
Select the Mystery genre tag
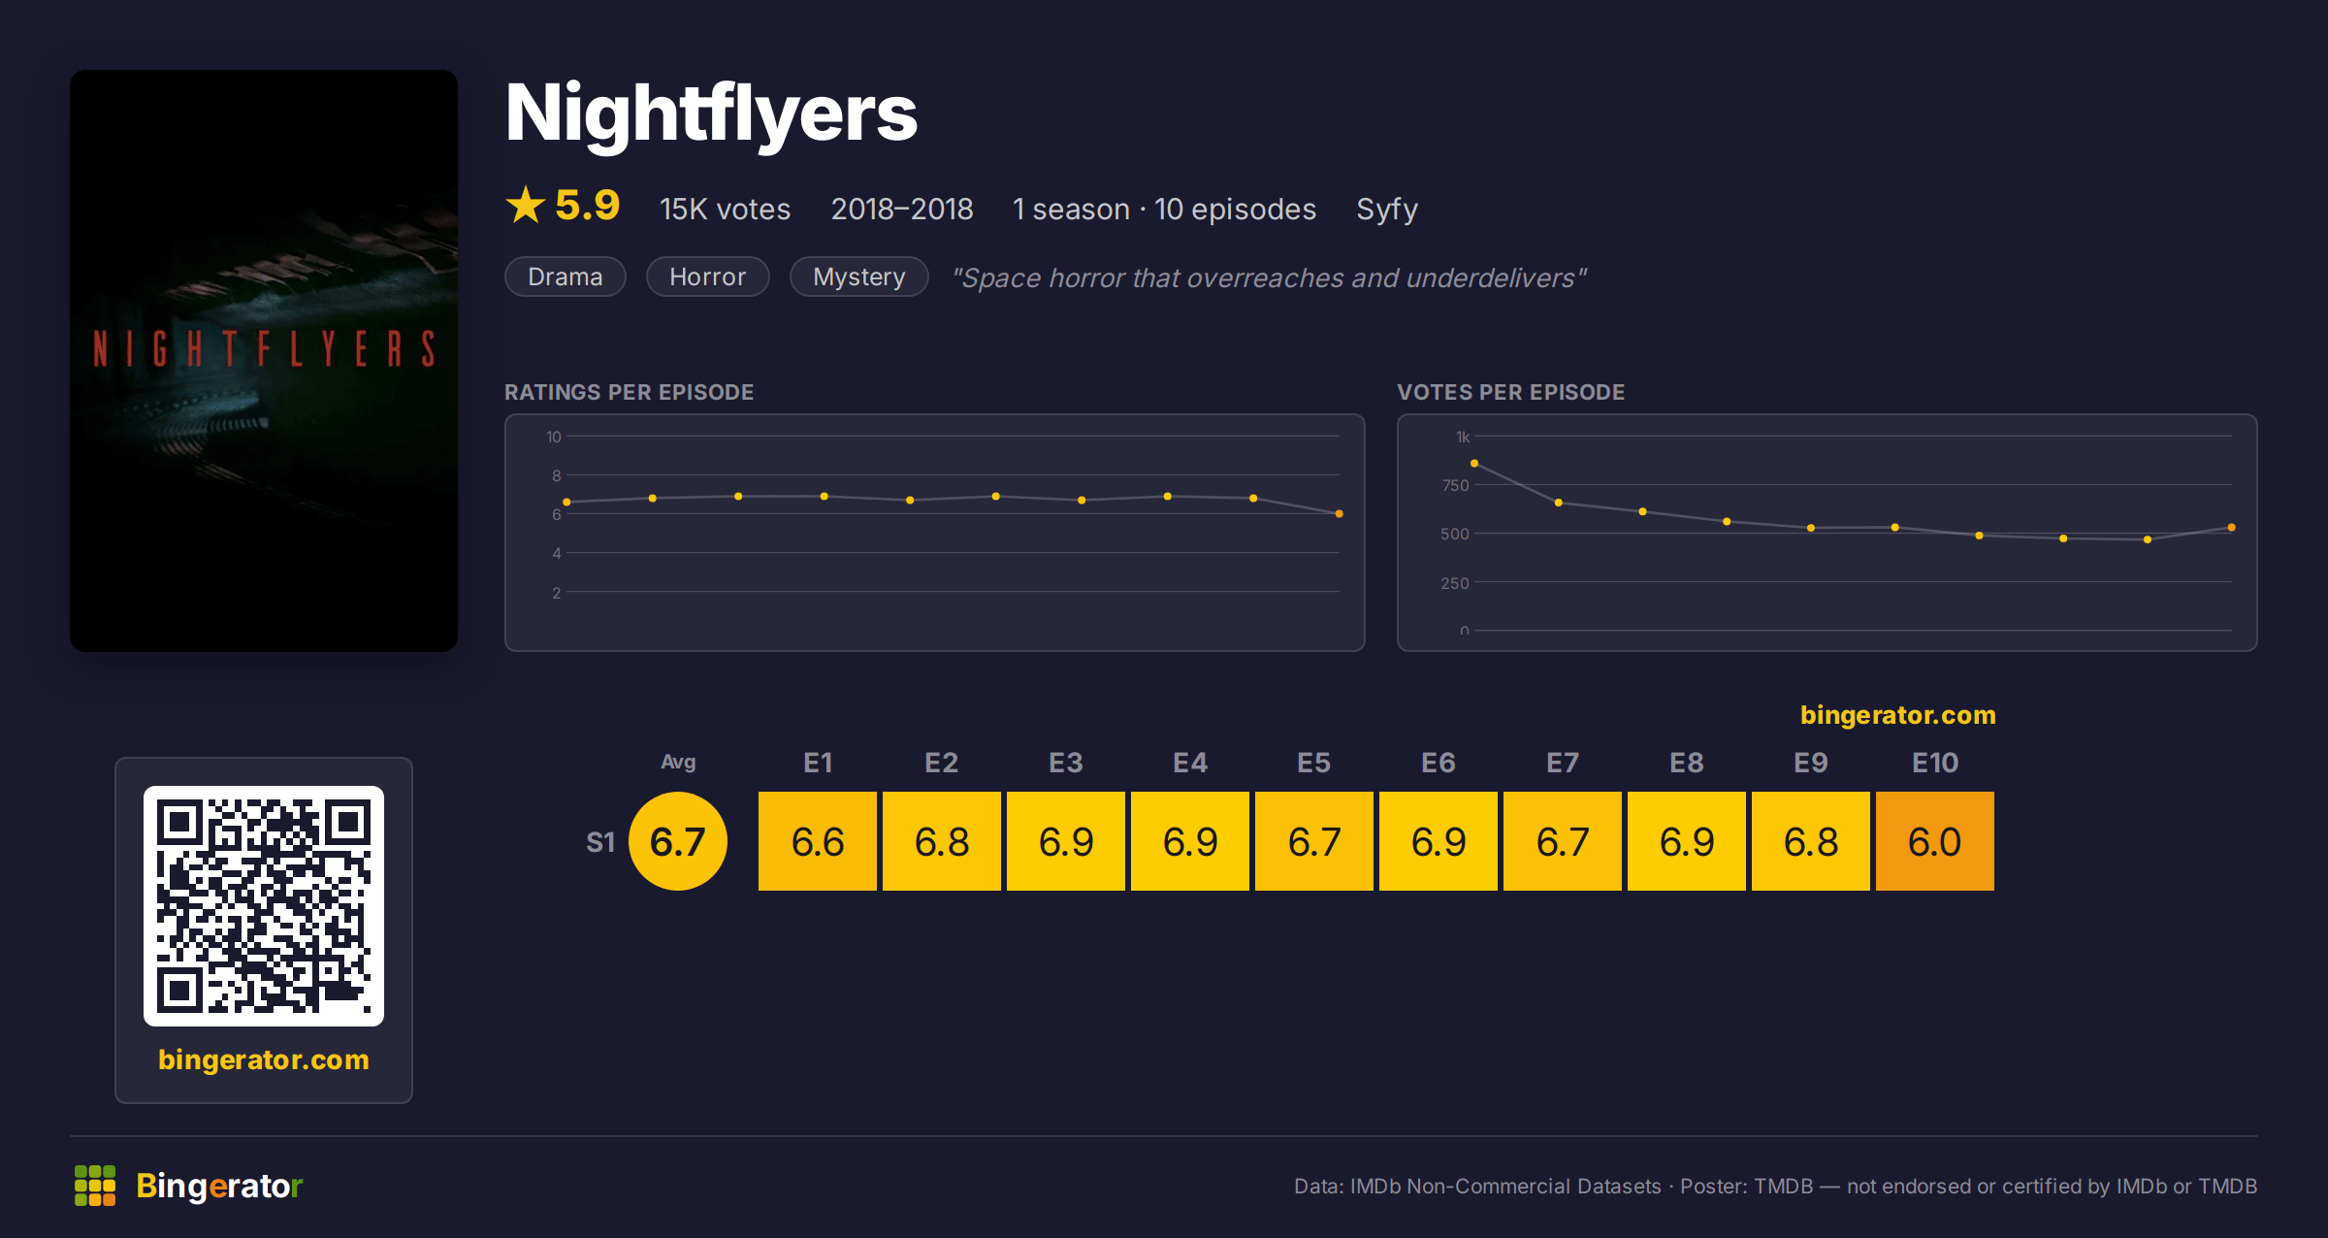pyautogui.click(x=859, y=277)
